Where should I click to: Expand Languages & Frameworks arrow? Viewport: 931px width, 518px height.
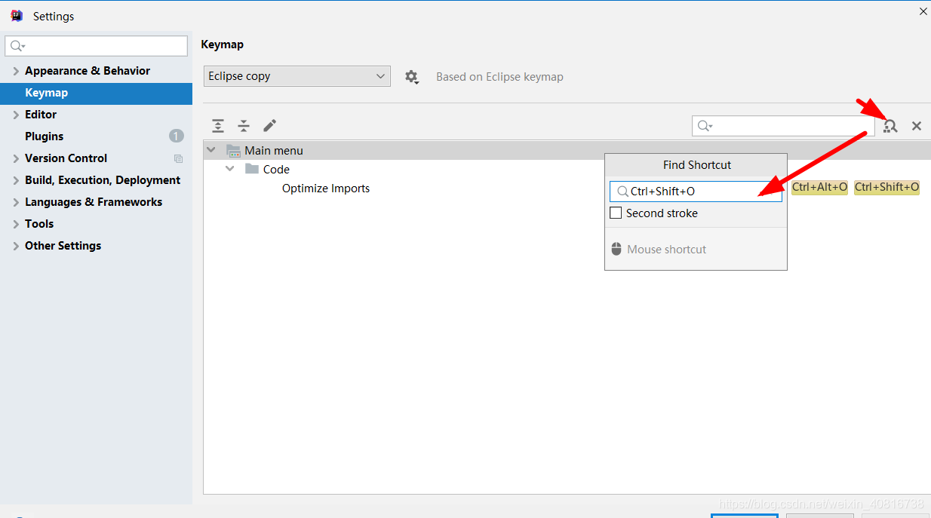pos(16,202)
